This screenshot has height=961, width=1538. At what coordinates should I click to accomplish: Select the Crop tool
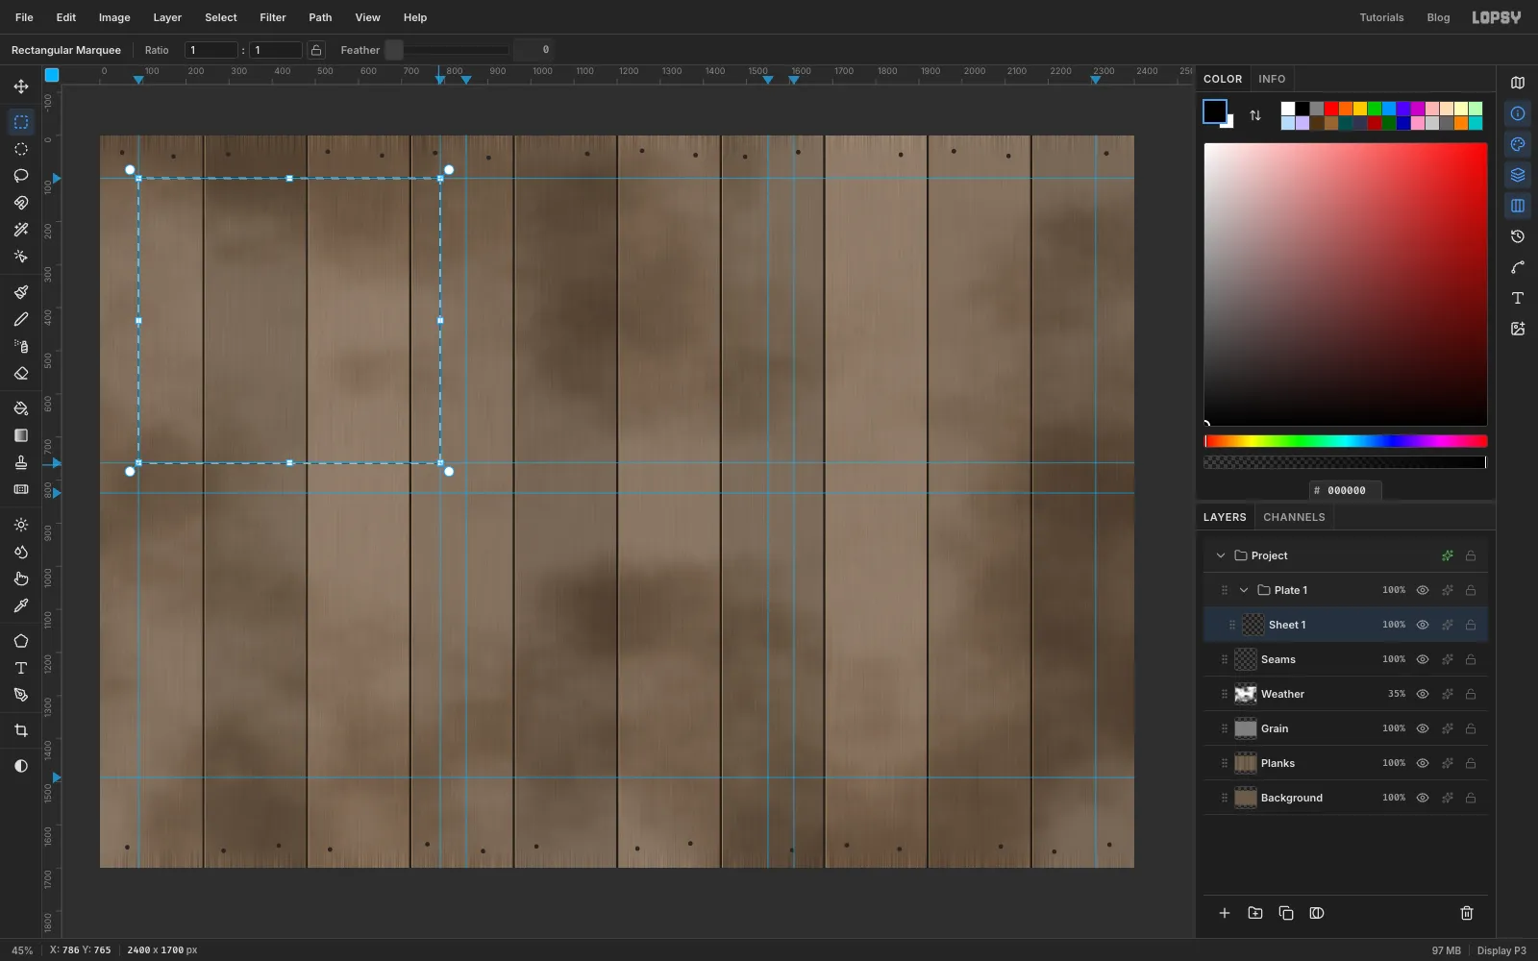tap(21, 730)
